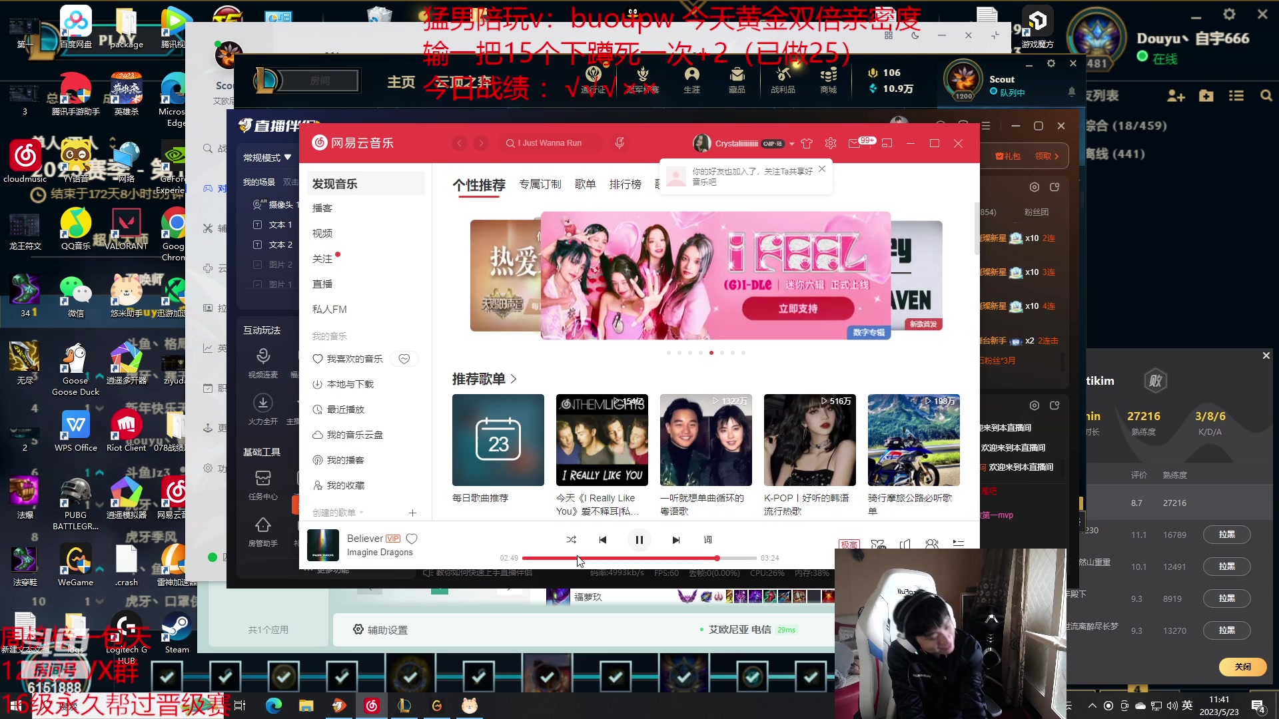Pause the current song Believer

639,540
